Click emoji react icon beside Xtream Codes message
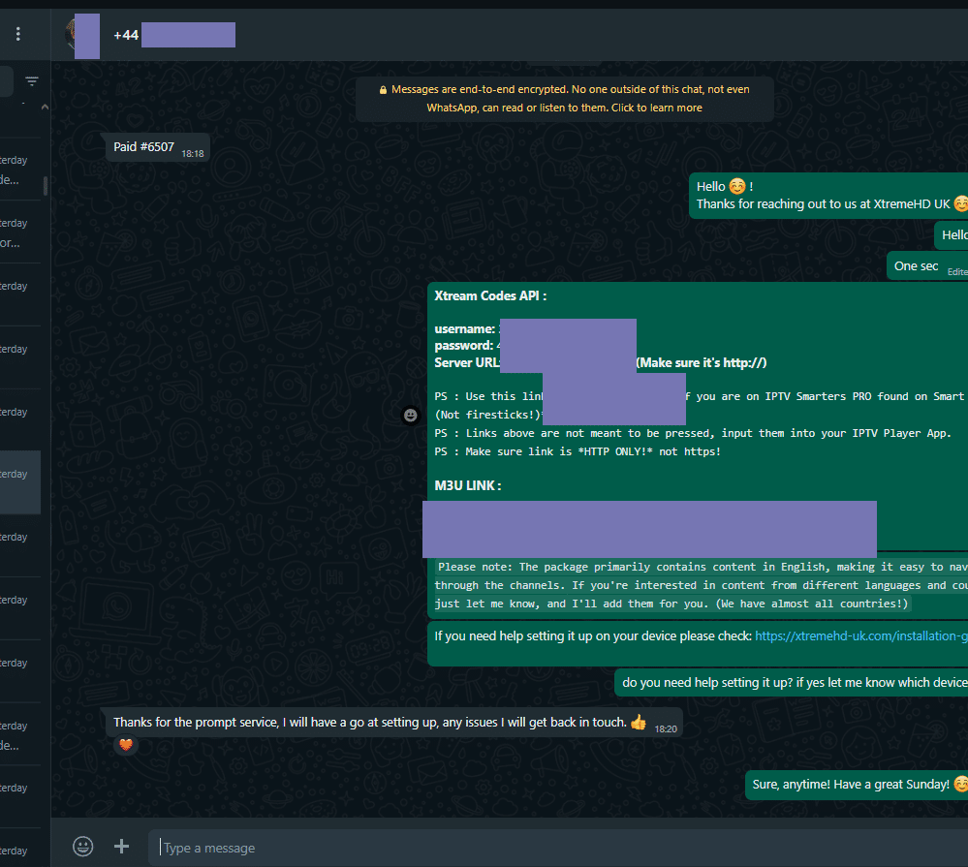Viewport: 968px width, 867px height. click(x=411, y=415)
